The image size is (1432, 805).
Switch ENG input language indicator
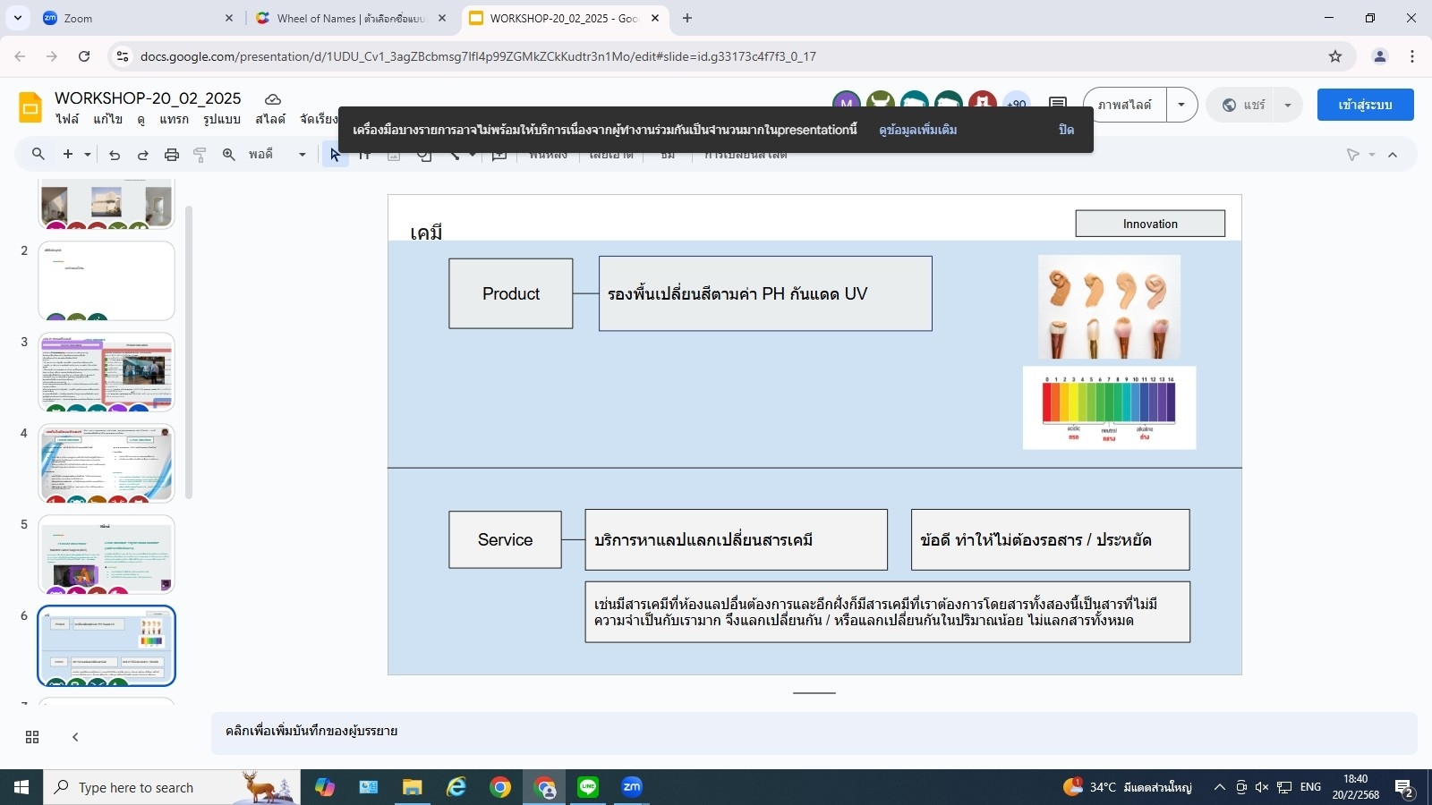(x=1310, y=787)
